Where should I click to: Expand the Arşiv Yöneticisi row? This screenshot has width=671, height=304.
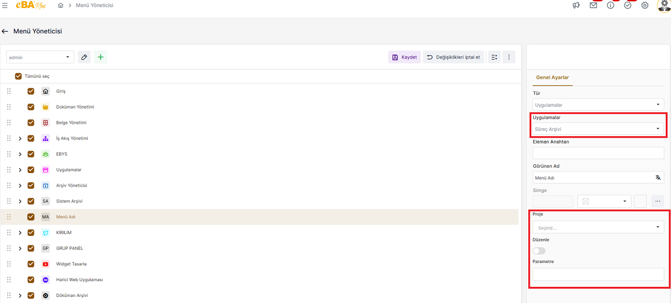pyautogui.click(x=20, y=185)
